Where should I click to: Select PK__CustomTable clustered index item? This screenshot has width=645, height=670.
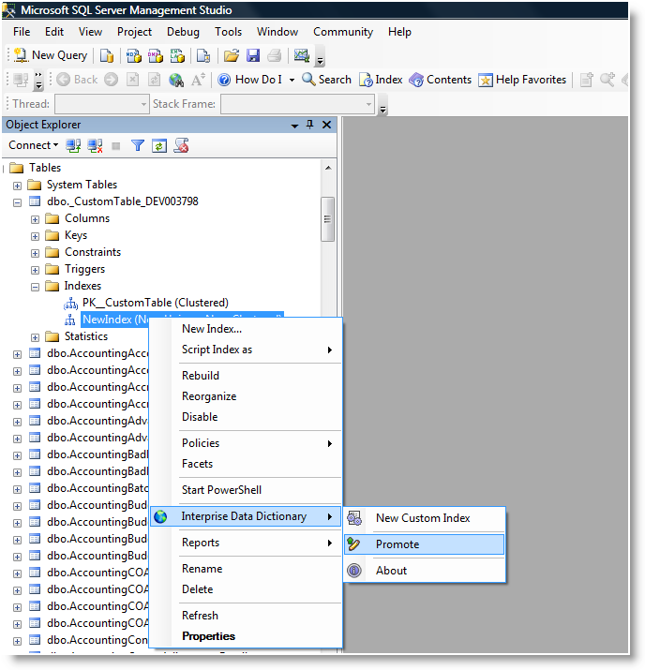(x=155, y=303)
